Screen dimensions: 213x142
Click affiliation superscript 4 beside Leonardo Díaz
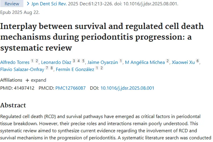click(79, 61)
